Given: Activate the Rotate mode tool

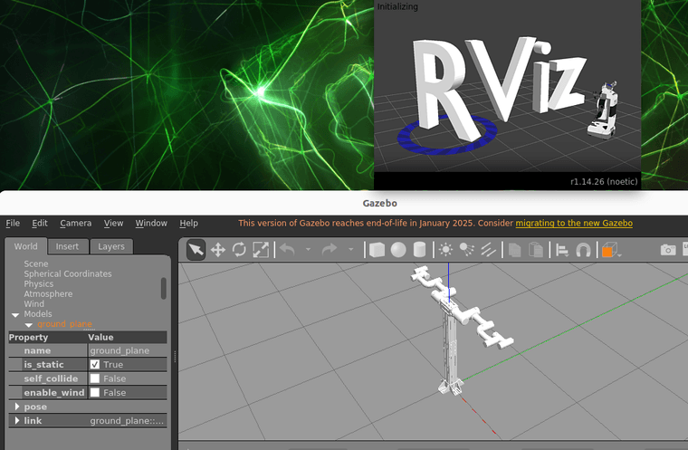Looking at the screenshot, I should tap(239, 250).
